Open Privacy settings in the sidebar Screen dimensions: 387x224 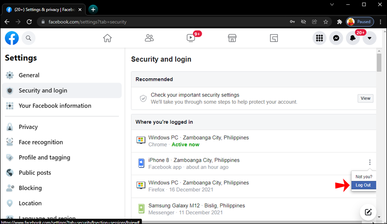coord(28,127)
